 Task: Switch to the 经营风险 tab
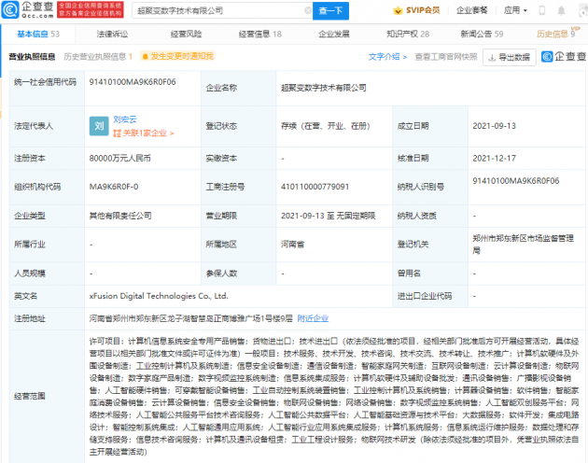click(x=186, y=35)
